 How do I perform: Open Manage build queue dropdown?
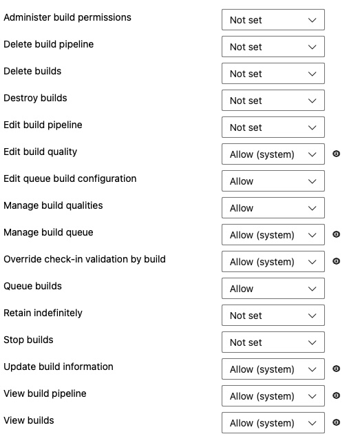click(x=273, y=235)
